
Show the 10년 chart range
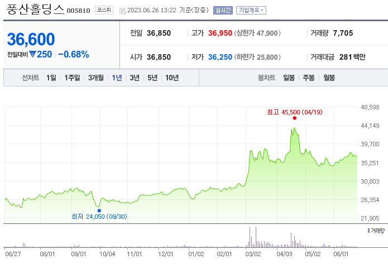(x=172, y=78)
